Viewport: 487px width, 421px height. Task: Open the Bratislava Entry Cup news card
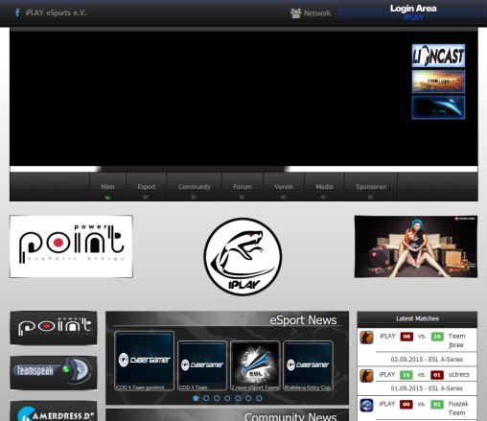308,365
